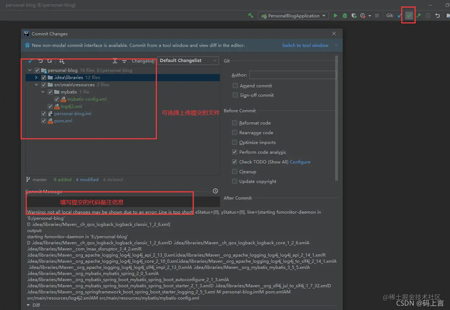Uncheck the pom.xml checkbox
Viewport: 450px width, 310px height.
[44, 121]
